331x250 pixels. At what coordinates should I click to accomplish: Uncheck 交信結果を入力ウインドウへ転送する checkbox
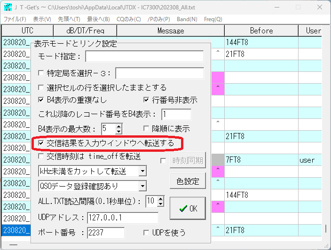[x=41, y=143]
